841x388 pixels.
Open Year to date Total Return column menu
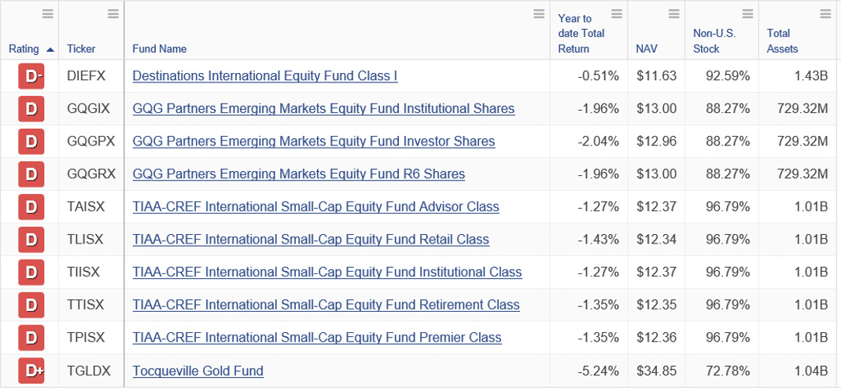617,14
